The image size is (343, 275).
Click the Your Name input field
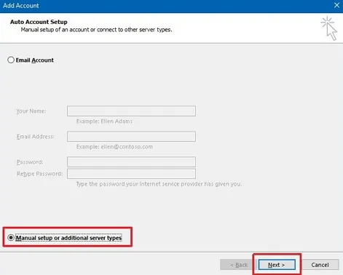pos(131,111)
